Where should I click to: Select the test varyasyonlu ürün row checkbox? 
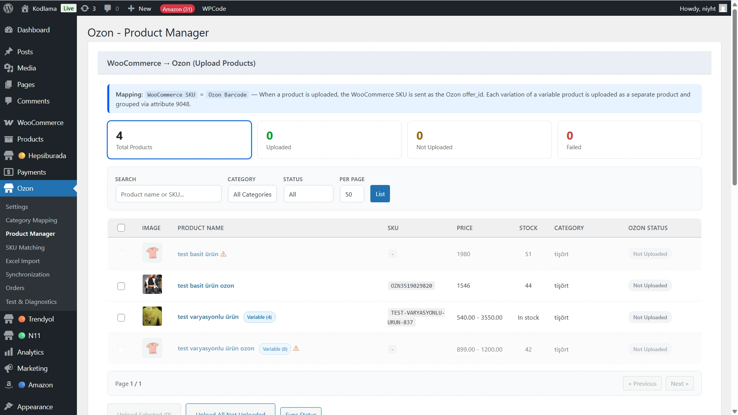(x=121, y=318)
